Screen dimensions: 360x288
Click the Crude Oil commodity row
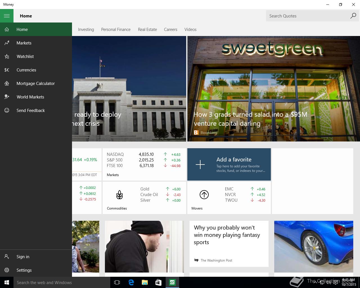tap(160, 194)
